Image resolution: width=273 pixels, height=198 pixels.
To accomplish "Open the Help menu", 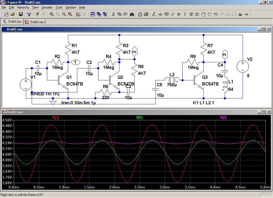I will point(82,7).
